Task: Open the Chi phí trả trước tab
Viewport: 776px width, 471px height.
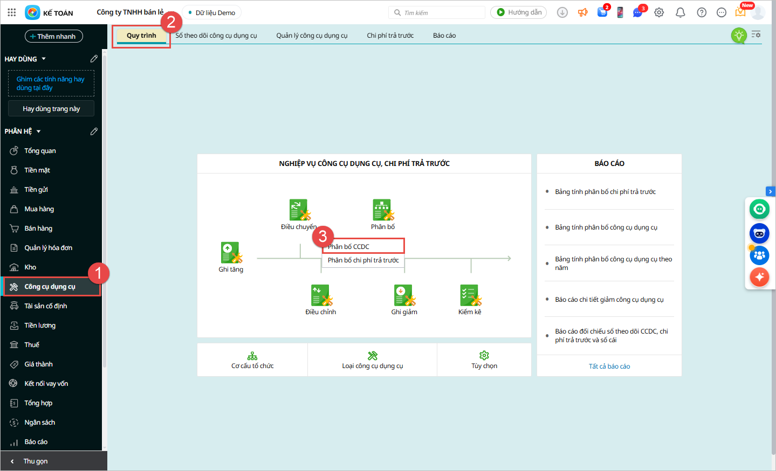Action: (390, 36)
